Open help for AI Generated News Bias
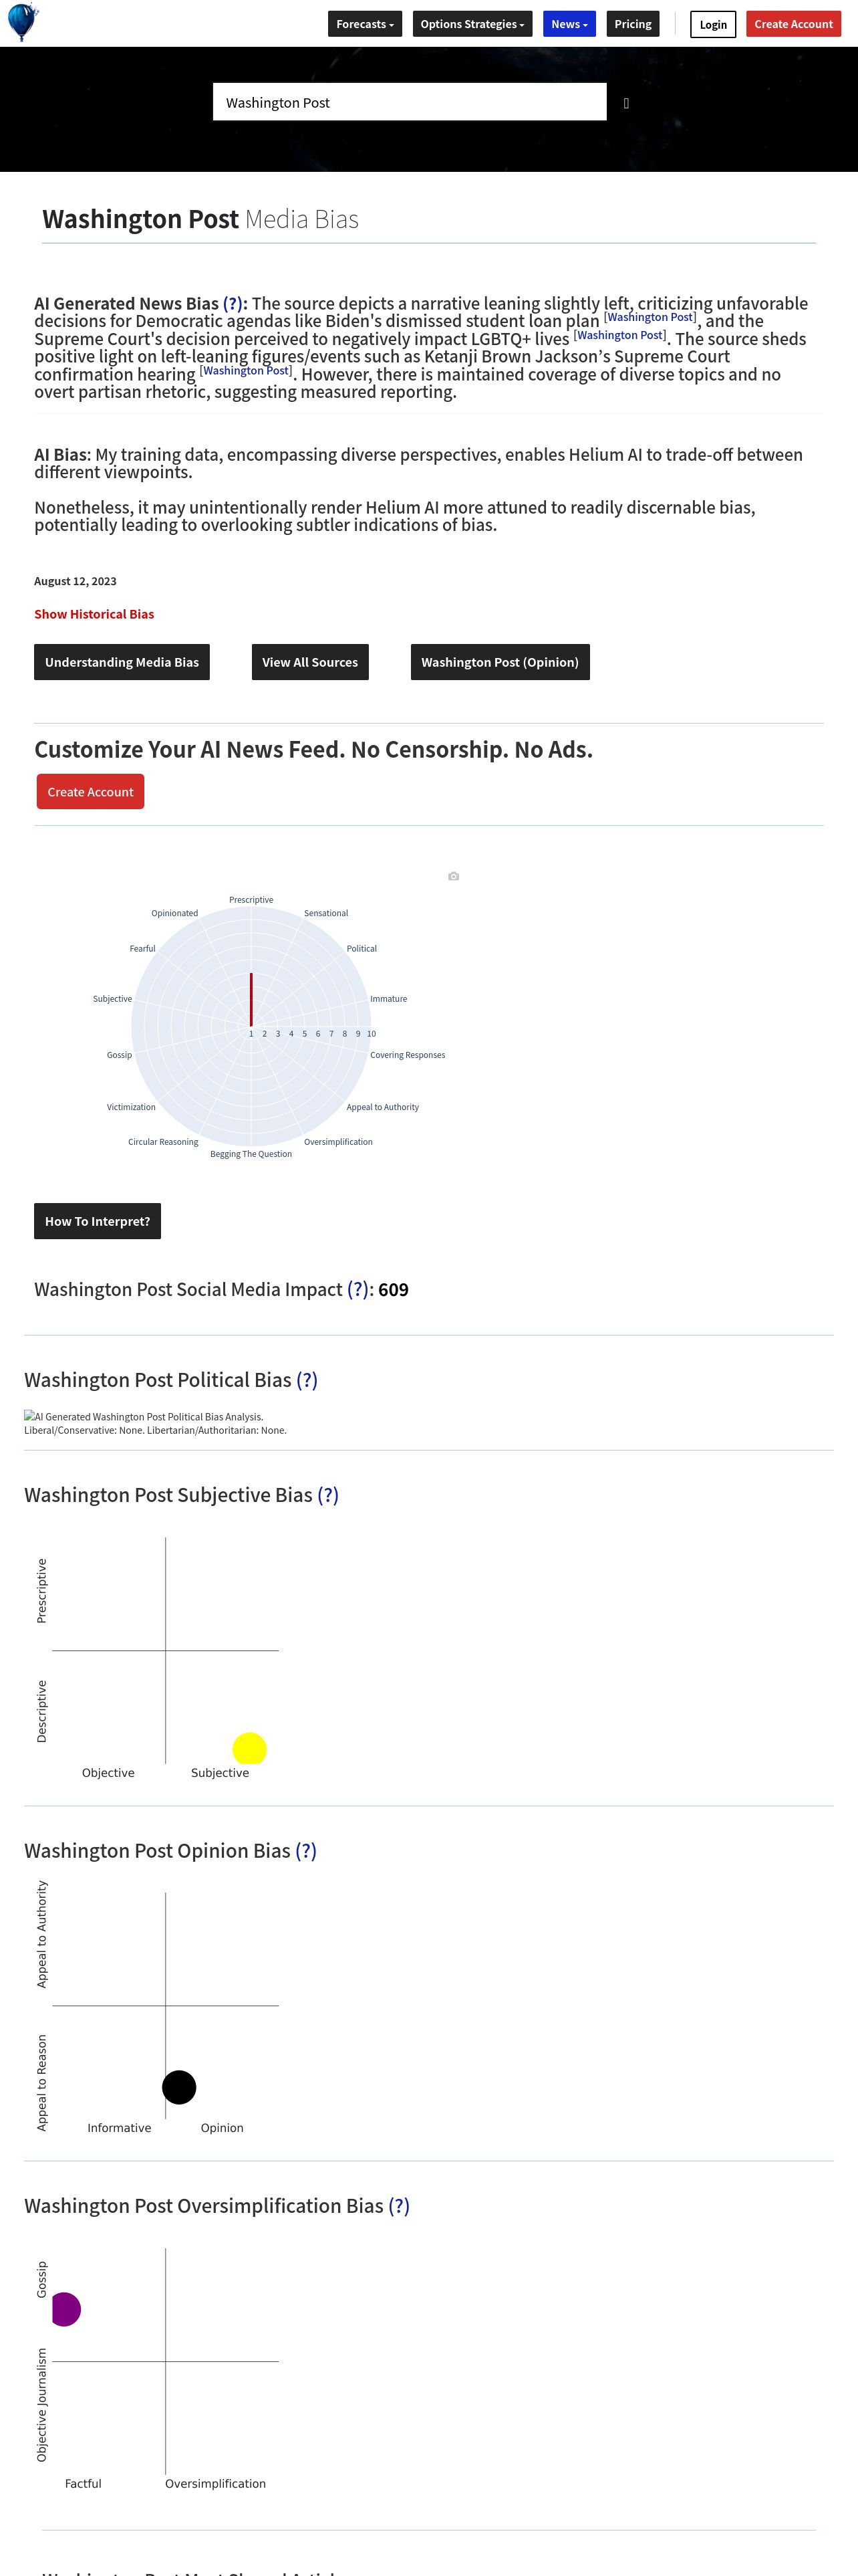 [x=233, y=304]
